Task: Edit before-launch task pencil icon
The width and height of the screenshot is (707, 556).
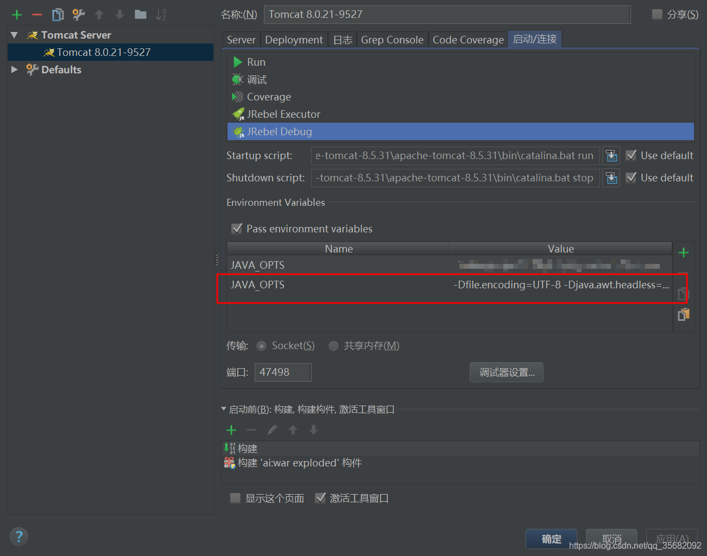Action: [x=272, y=430]
